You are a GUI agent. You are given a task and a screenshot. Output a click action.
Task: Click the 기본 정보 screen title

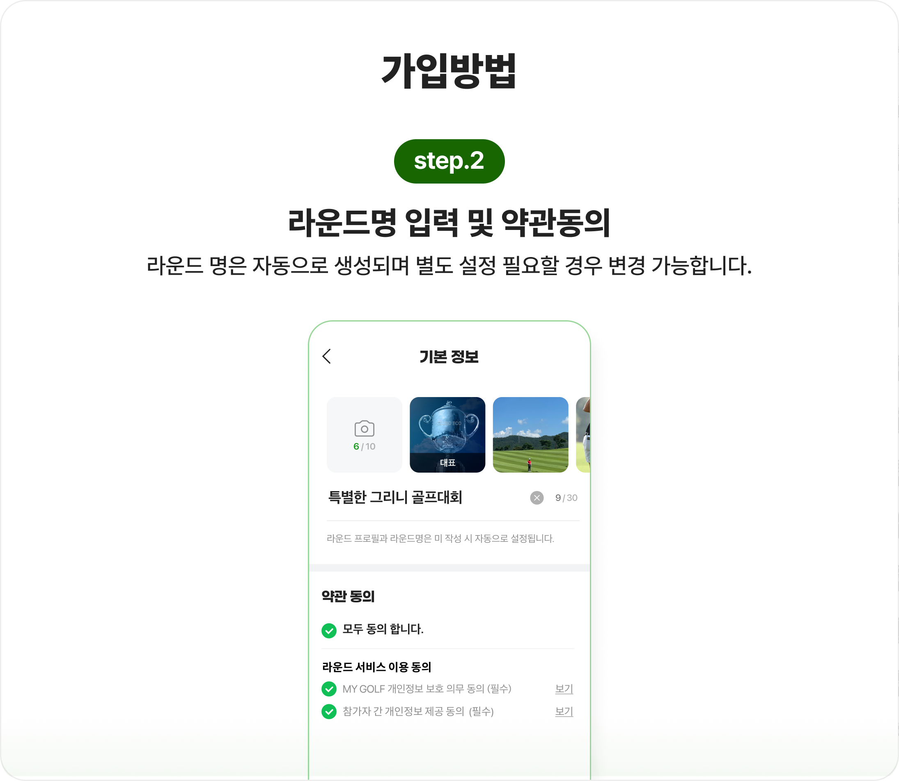click(449, 356)
